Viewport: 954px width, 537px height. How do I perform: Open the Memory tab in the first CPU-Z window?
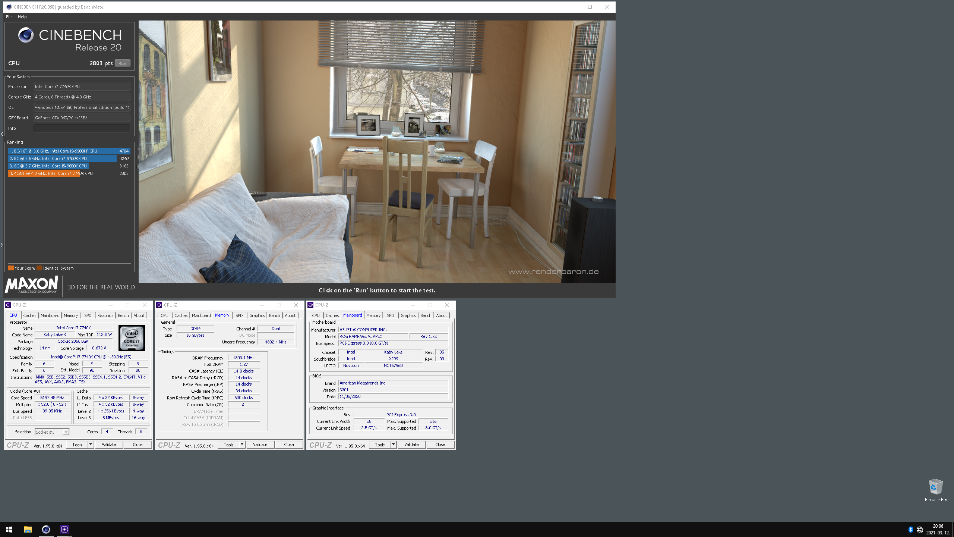[71, 315]
